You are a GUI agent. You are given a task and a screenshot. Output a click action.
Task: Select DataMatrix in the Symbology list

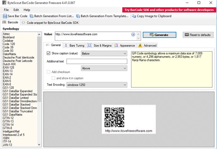point(9,54)
